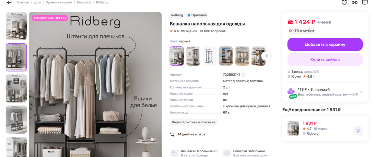
Task: Click the back arrow icon
Action: point(9,3)
